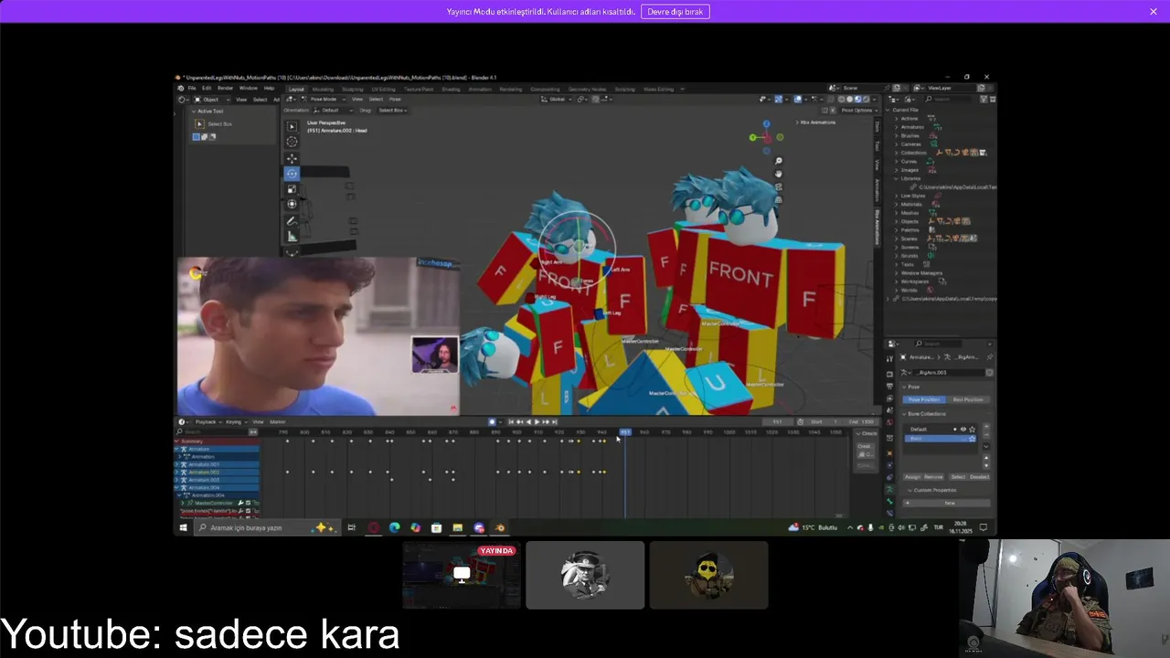The image size is (1170, 658).
Task: Click the End frame field
Action: pos(860,421)
